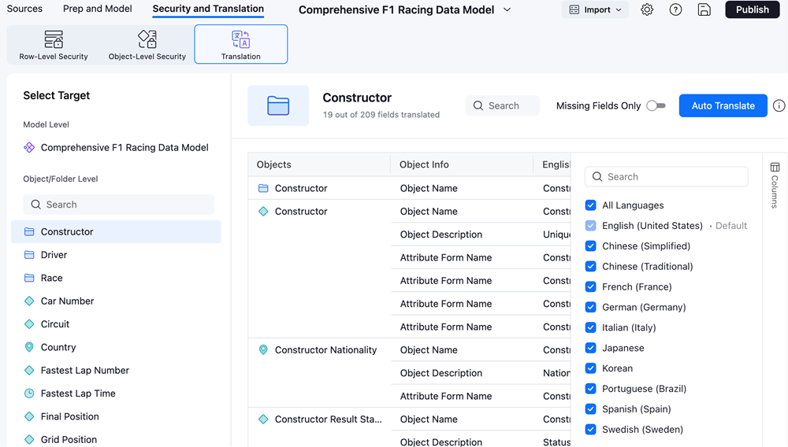Switch to Prep and Model tab

pyautogui.click(x=97, y=9)
